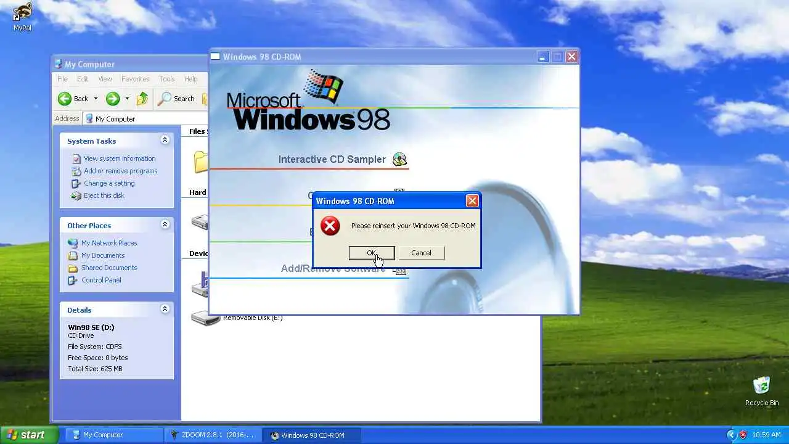
Task: Click the Shared Documents folder icon in sidebar
Action: click(x=73, y=268)
